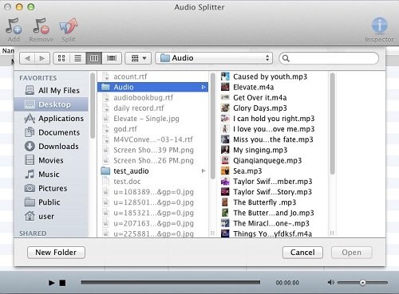Select Taylor Swif...Story.mp3
The height and width of the screenshot is (294, 399).
coord(273,192)
